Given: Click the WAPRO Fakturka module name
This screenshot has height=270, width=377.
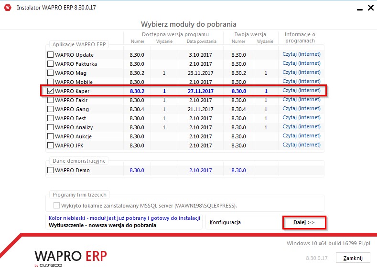Looking at the screenshot, I should pos(76,64).
